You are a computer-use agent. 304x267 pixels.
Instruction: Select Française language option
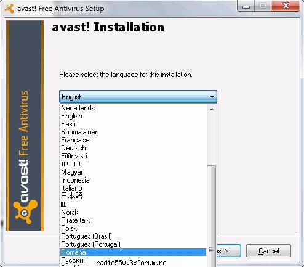pos(133,140)
